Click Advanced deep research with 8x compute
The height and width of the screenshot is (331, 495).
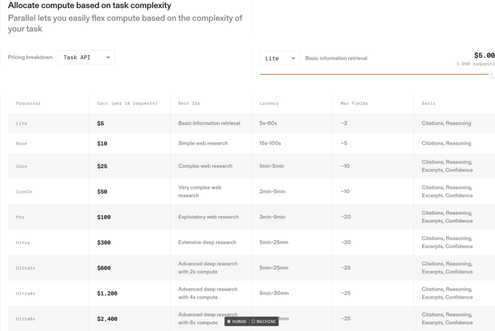208,319
